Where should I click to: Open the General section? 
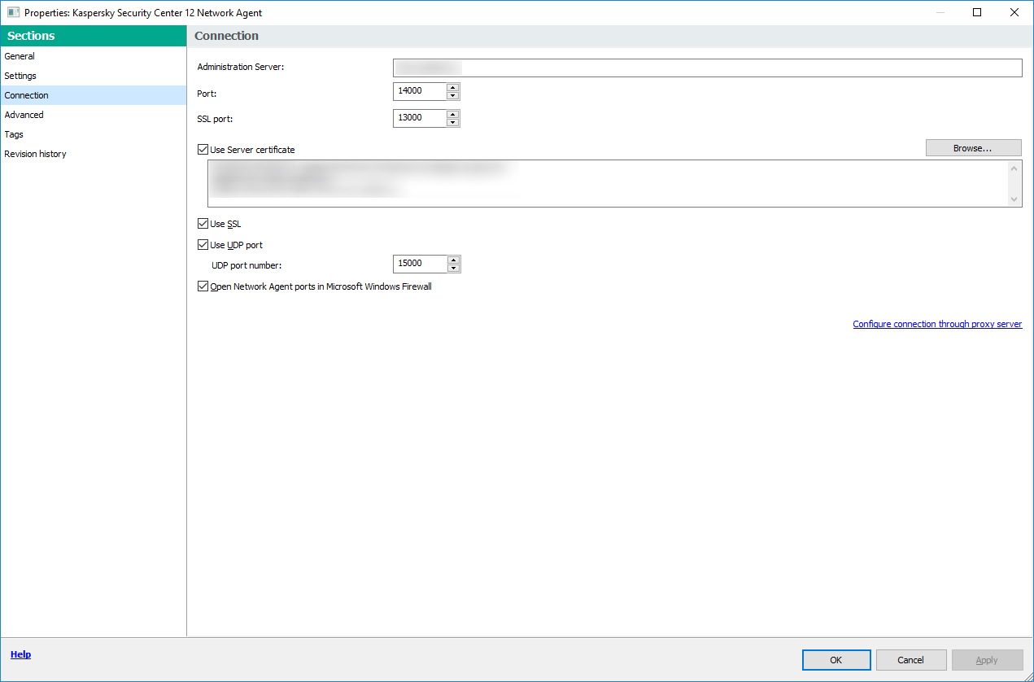[93, 56]
